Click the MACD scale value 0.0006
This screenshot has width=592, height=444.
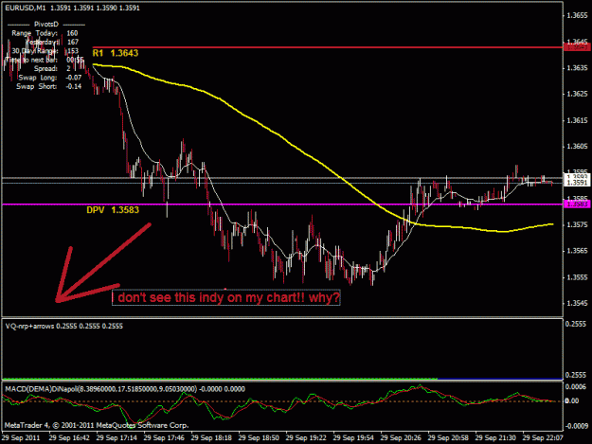[x=576, y=386]
